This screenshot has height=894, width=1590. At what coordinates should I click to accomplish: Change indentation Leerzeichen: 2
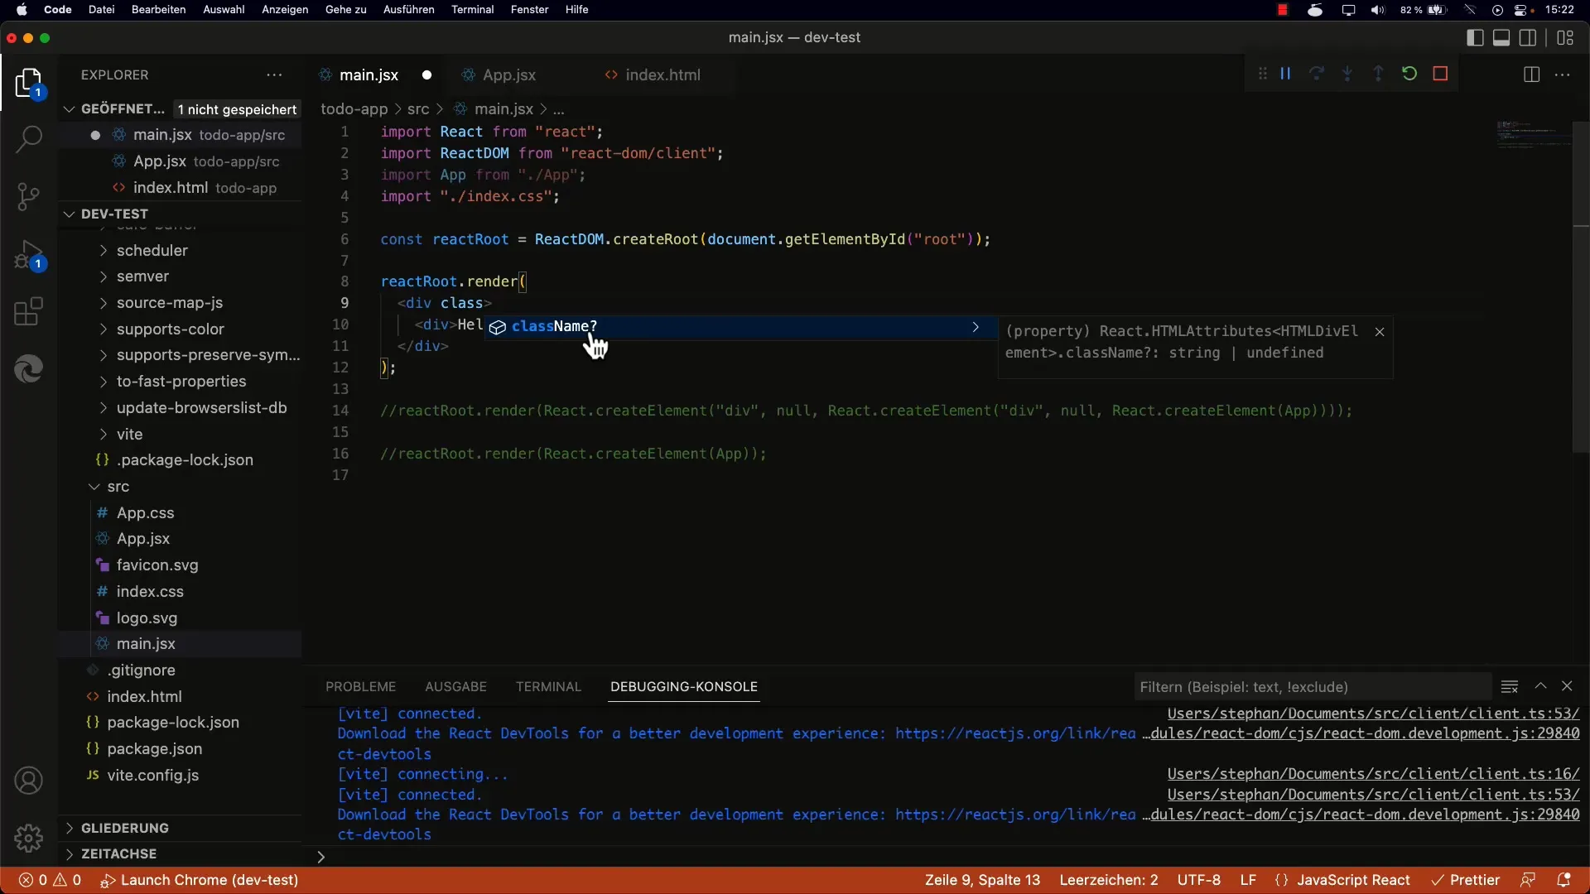coord(1109,880)
